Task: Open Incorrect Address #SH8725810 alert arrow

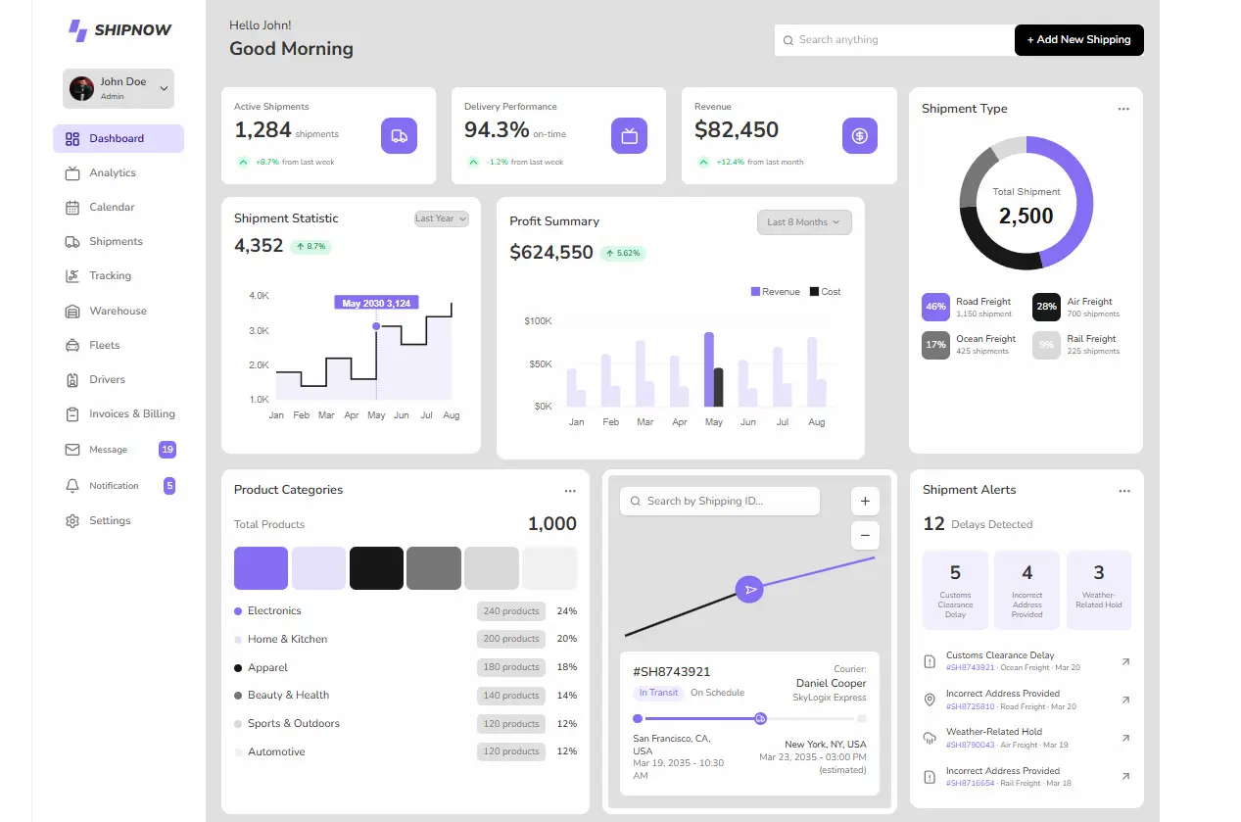Action: coord(1125,700)
